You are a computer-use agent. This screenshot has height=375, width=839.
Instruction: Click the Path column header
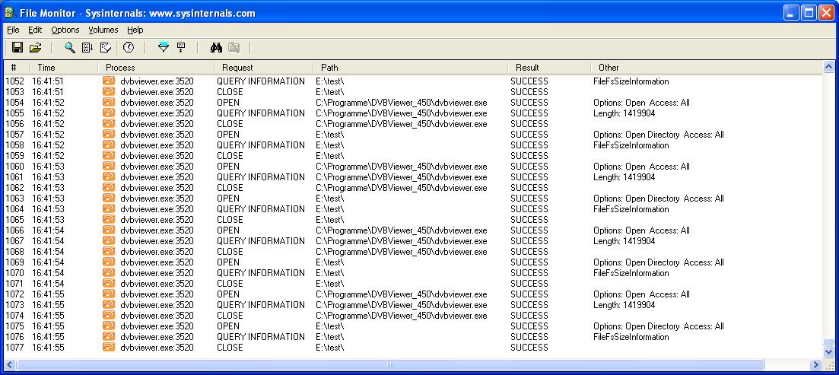coord(411,68)
